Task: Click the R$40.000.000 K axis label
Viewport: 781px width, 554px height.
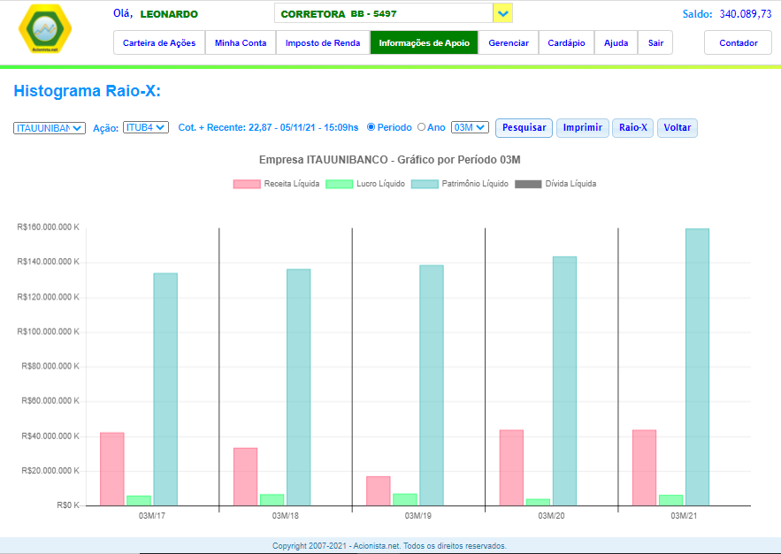Action: click(x=50, y=436)
